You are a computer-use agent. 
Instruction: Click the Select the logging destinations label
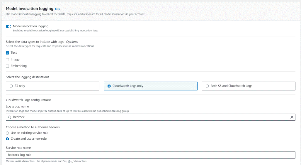[28, 77]
